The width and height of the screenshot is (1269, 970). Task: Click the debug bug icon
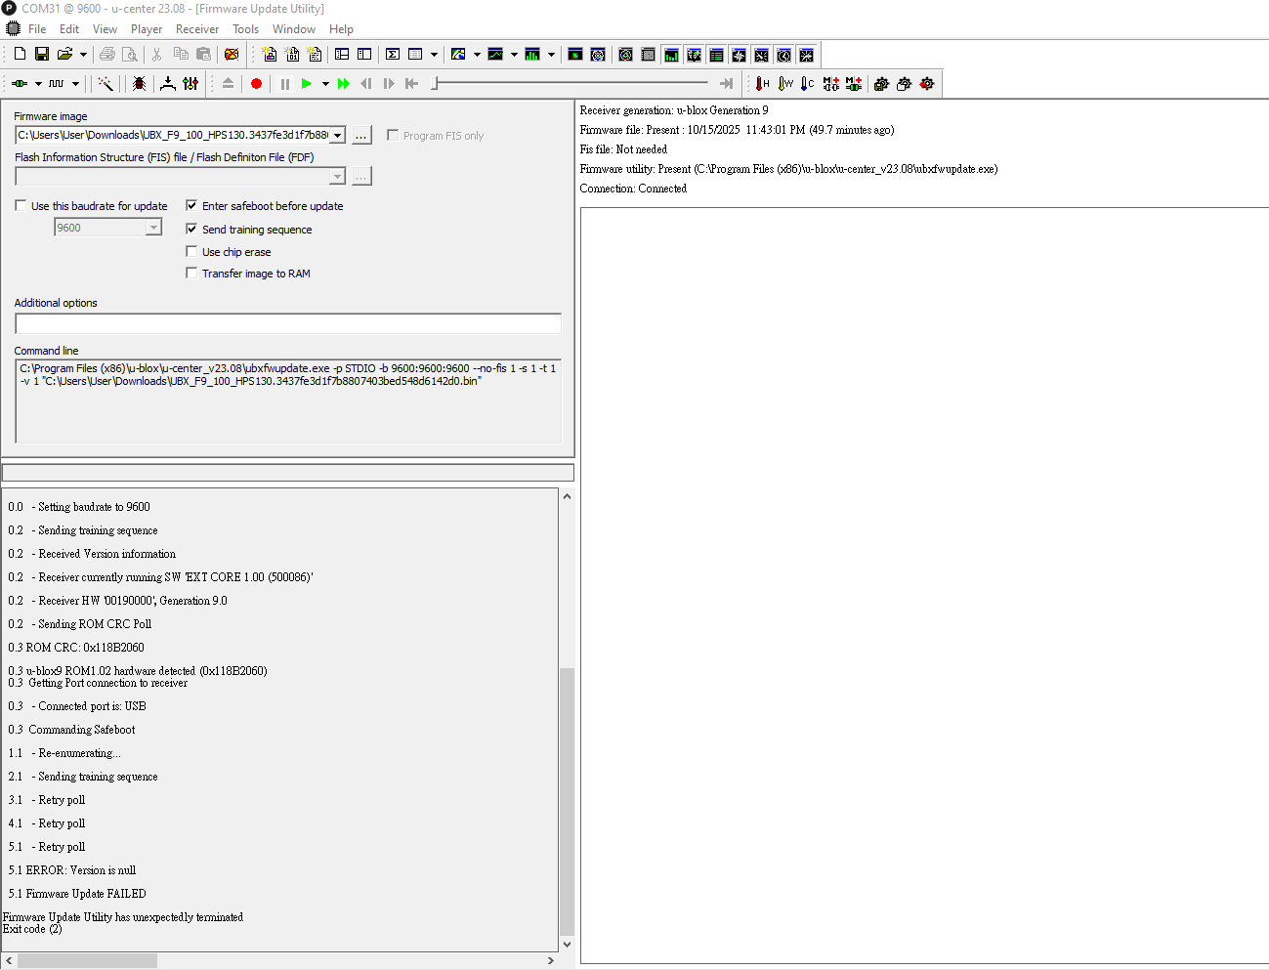click(140, 84)
